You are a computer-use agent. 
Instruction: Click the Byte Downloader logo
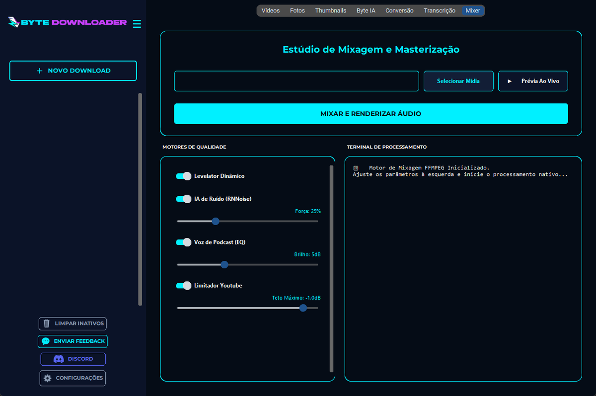click(67, 22)
